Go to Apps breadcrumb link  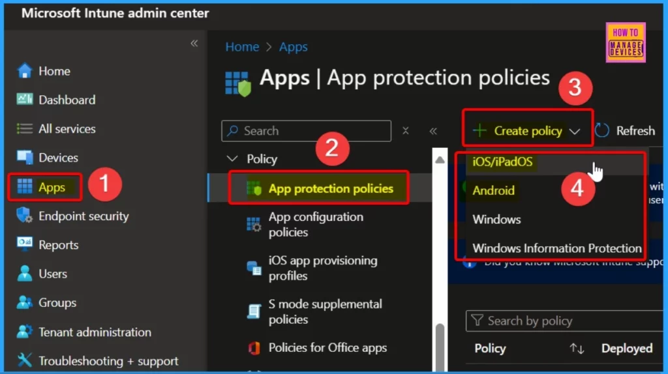pos(293,47)
